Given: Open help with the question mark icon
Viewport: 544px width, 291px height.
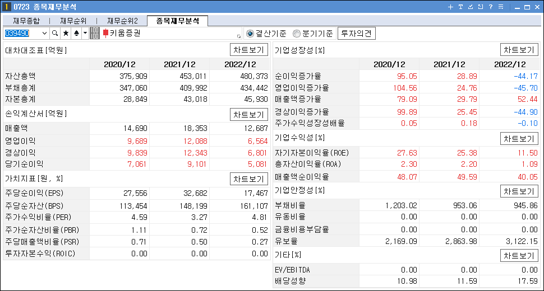Looking at the screenshot, I should point(491,7).
